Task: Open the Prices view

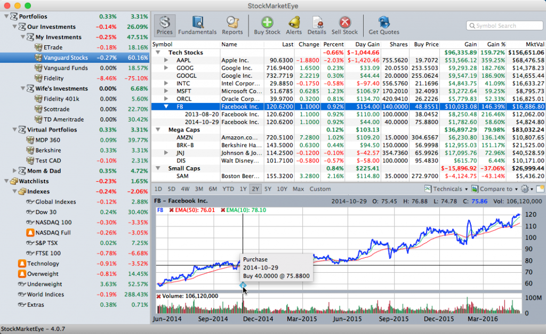Action: click(164, 25)
